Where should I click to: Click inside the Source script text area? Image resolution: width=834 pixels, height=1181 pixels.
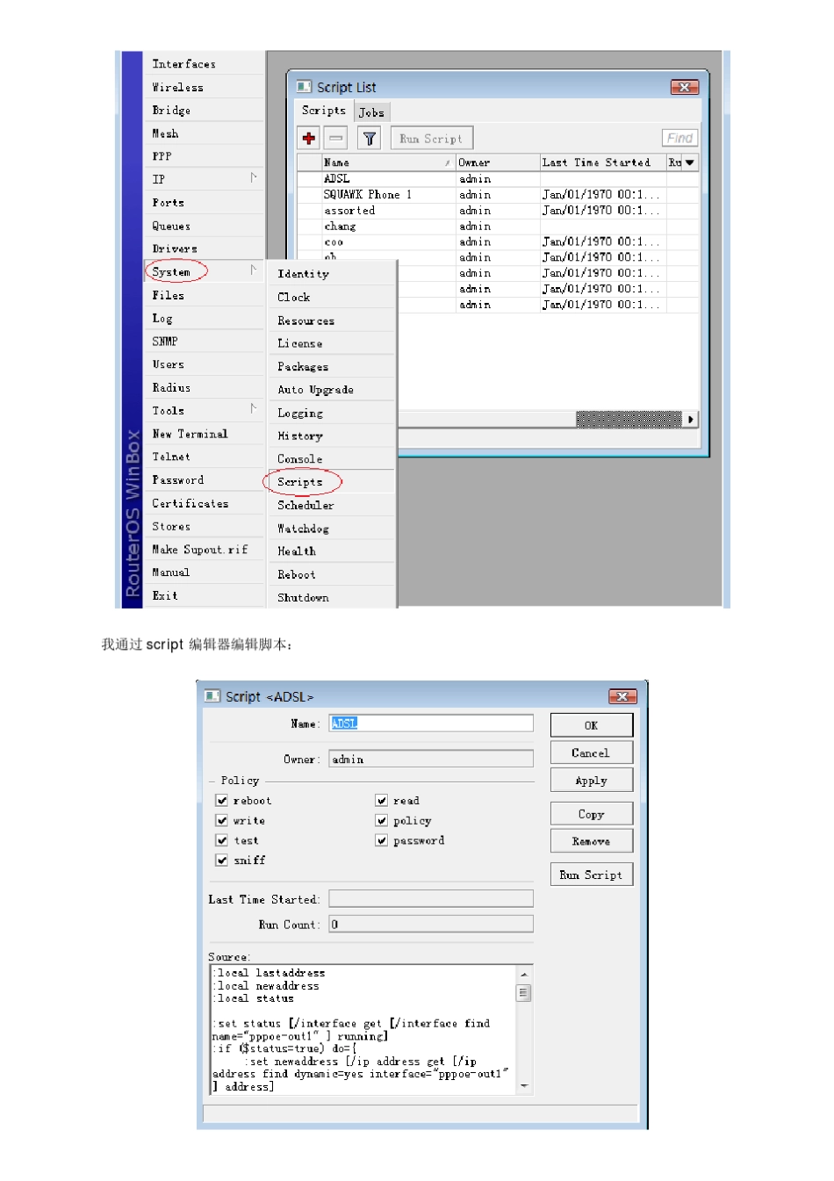[x=363, y=1029]
